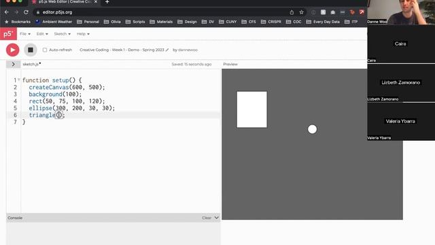Open the CFS bookmarks folder

[x=249, y=22]
